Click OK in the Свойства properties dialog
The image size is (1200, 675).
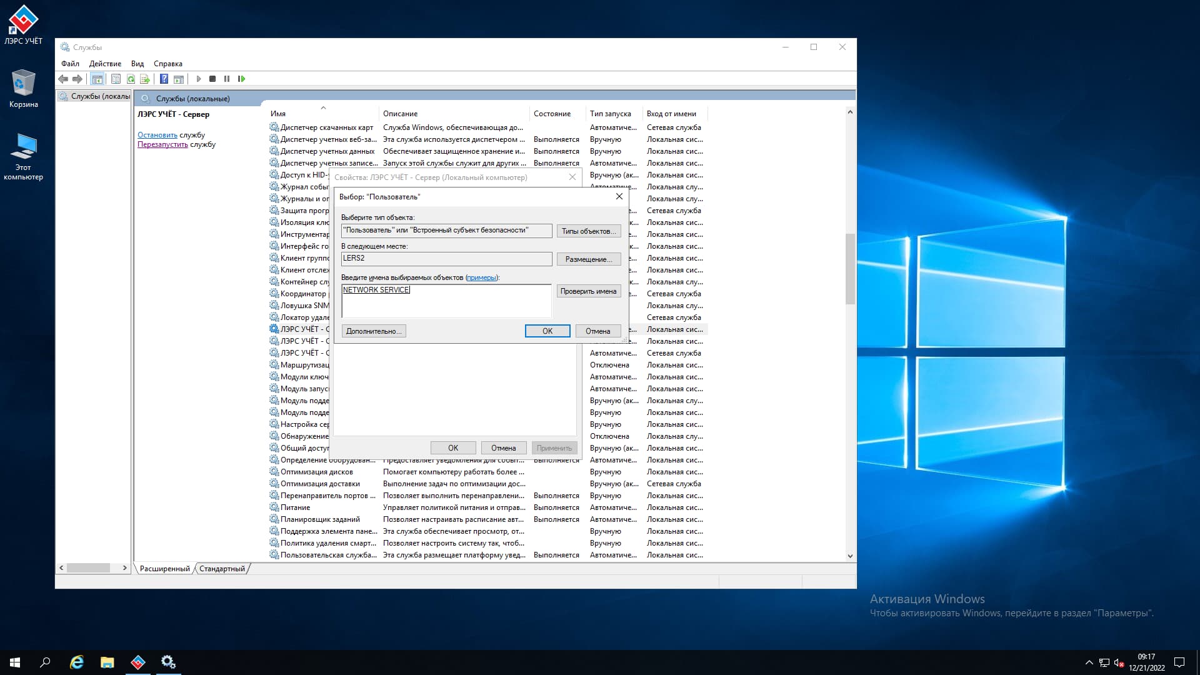tap(453, 448)
